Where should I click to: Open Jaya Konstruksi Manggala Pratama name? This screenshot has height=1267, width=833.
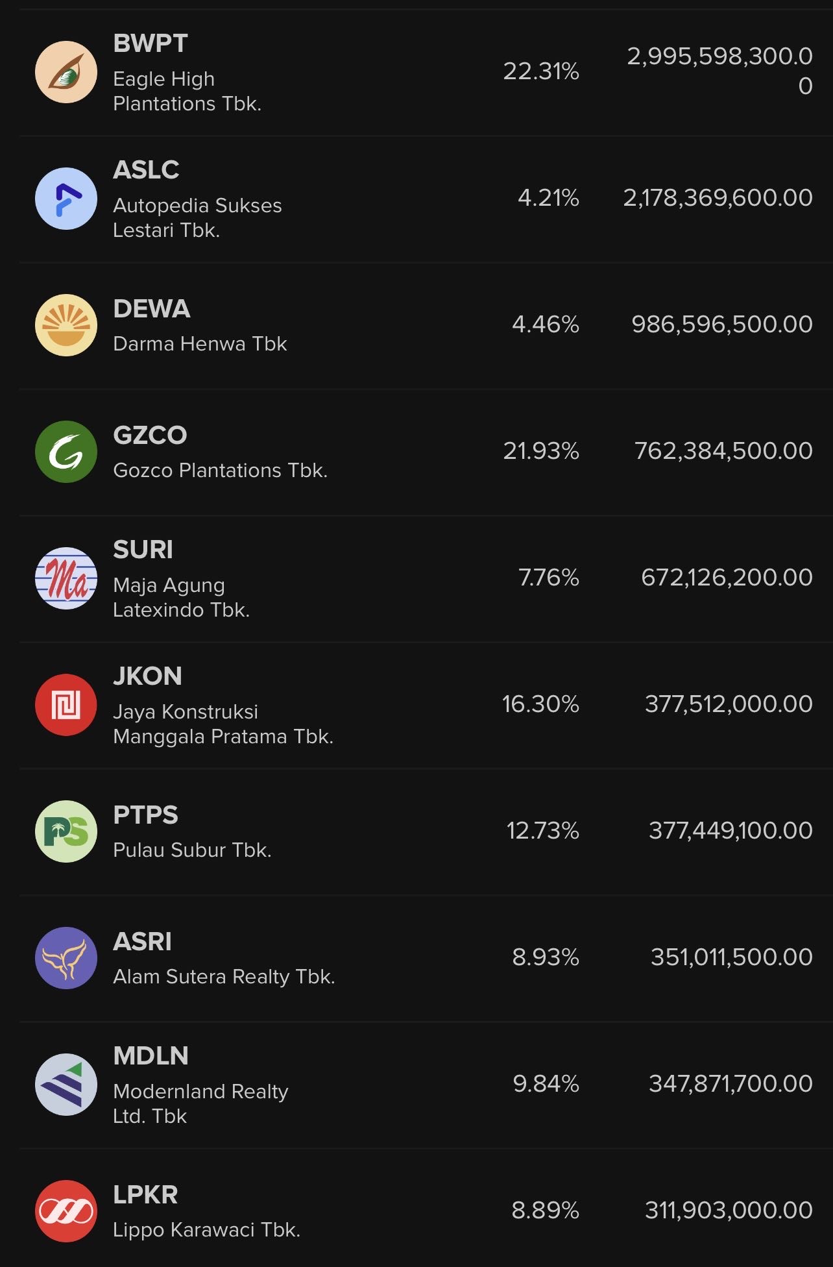click(223, 724)
